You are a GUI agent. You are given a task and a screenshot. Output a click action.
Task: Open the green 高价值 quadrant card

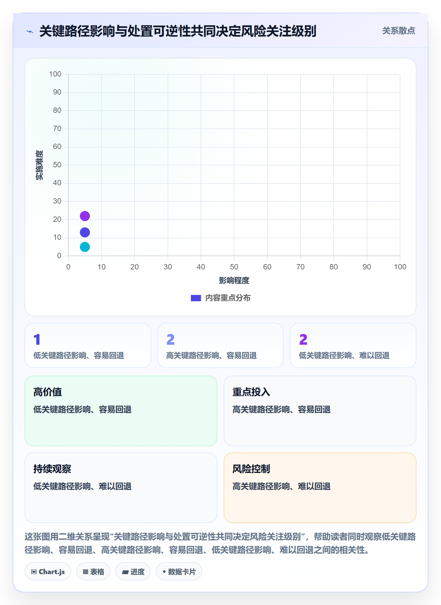click(121, 411)
